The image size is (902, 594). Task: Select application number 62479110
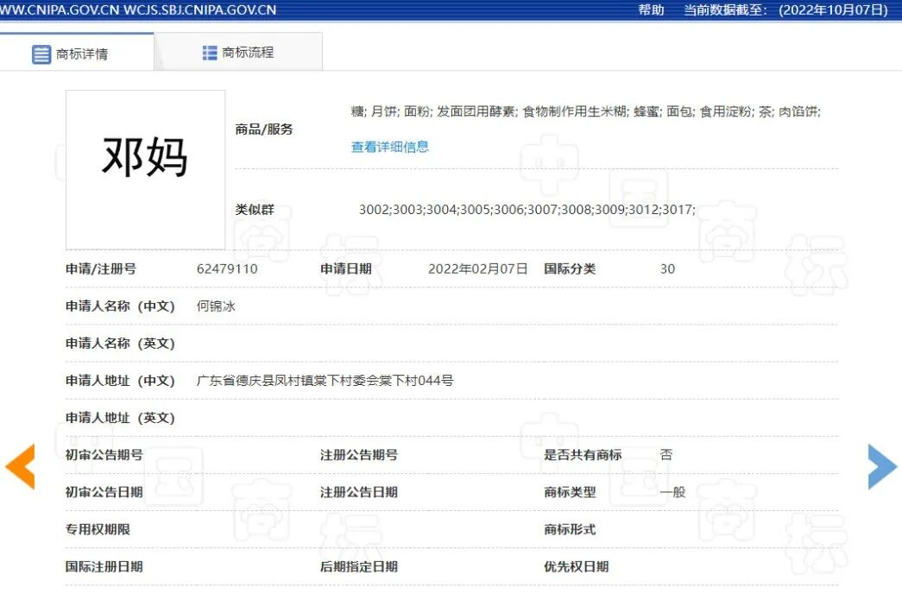click(227, 269)
